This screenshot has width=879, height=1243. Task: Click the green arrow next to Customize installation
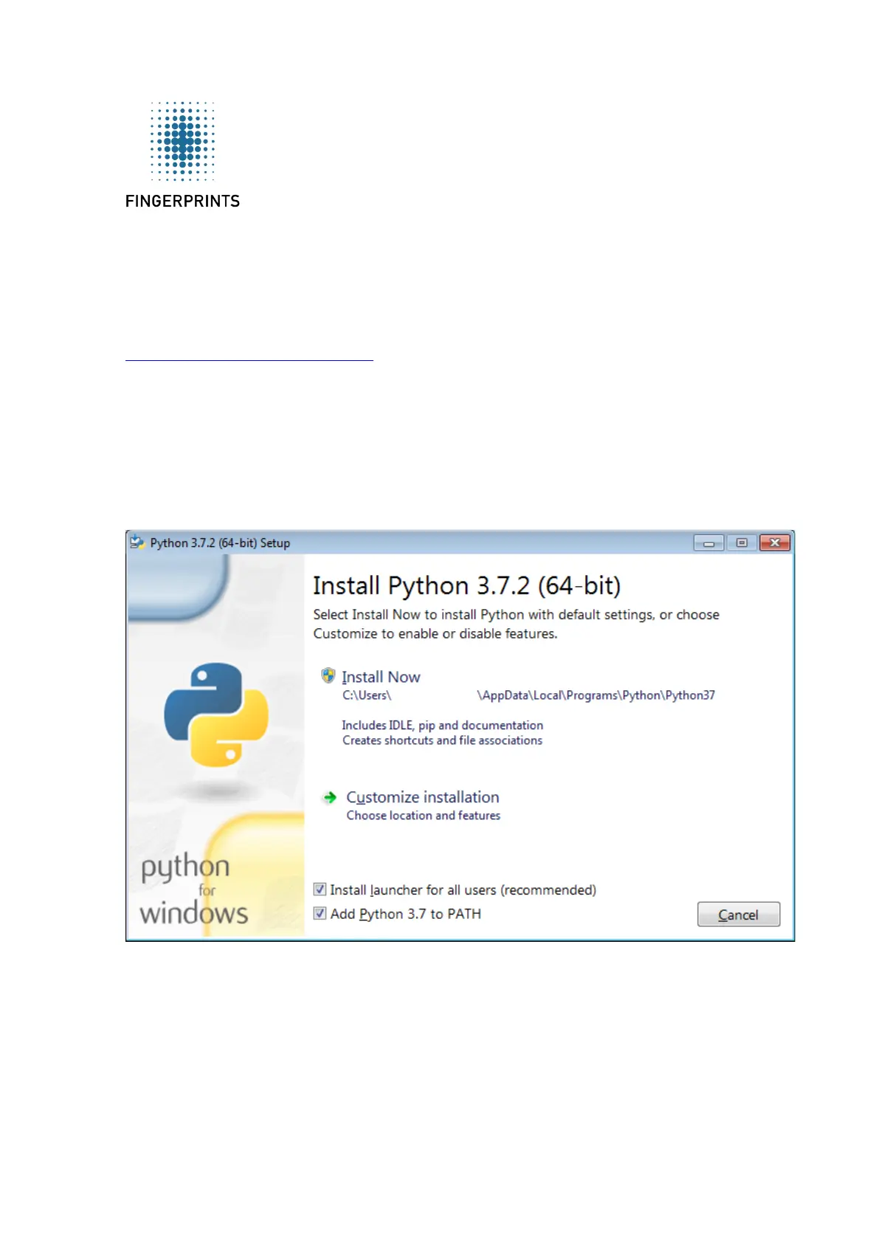tap(330, 797)
